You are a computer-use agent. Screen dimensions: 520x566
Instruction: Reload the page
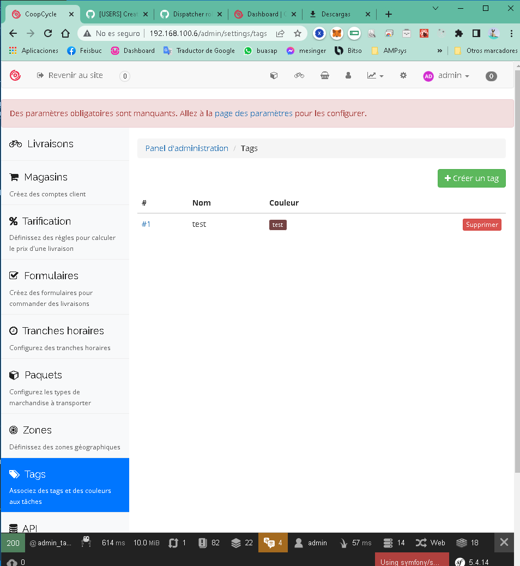[x=48, y=34]
